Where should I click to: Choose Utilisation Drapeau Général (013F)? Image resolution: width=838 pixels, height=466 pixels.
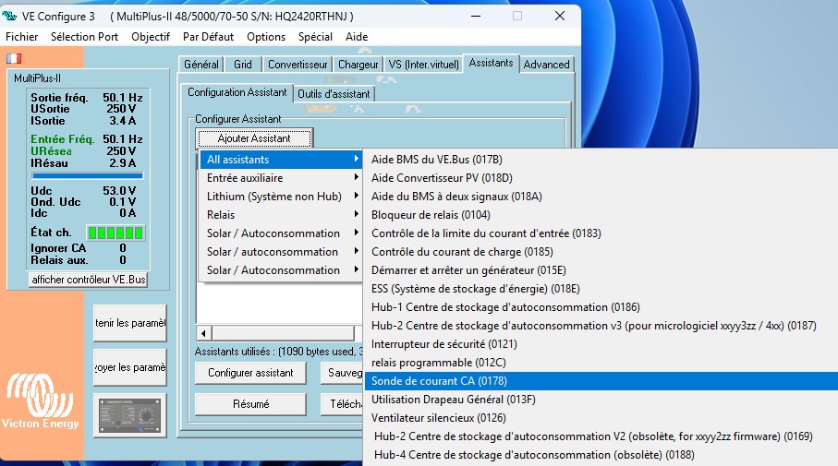(x=601, y=400)
